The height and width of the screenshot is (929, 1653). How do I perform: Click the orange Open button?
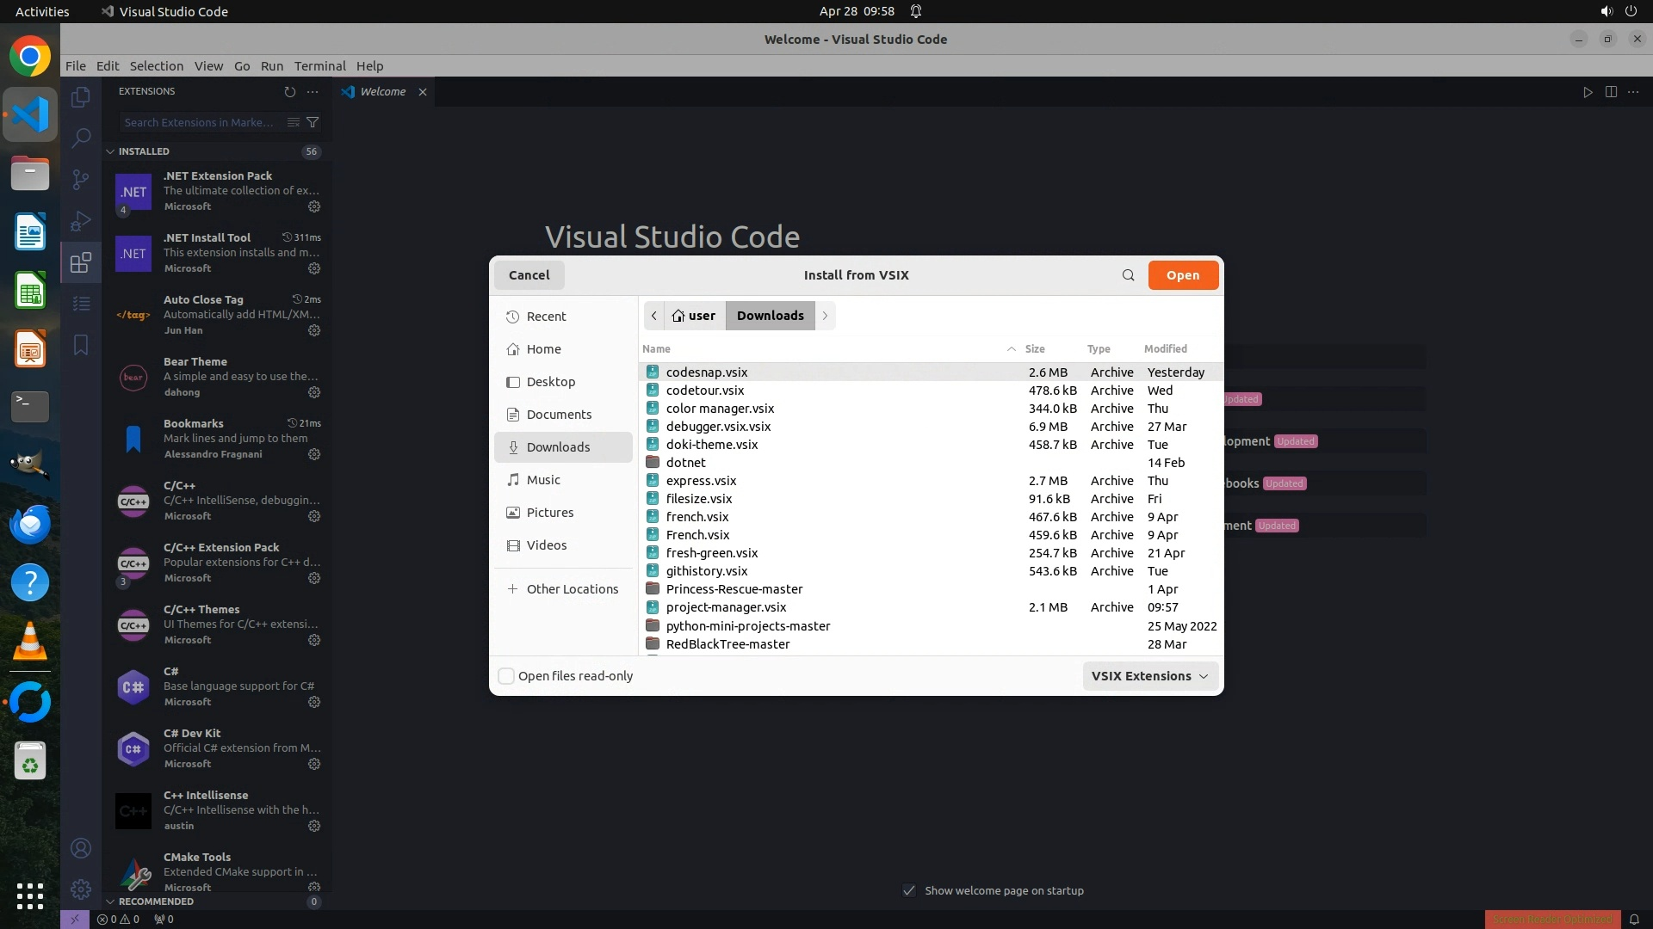(1182, 275)
